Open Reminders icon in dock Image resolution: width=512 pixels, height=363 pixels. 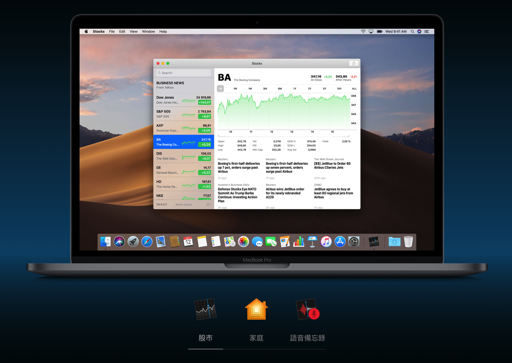(216, 242)
